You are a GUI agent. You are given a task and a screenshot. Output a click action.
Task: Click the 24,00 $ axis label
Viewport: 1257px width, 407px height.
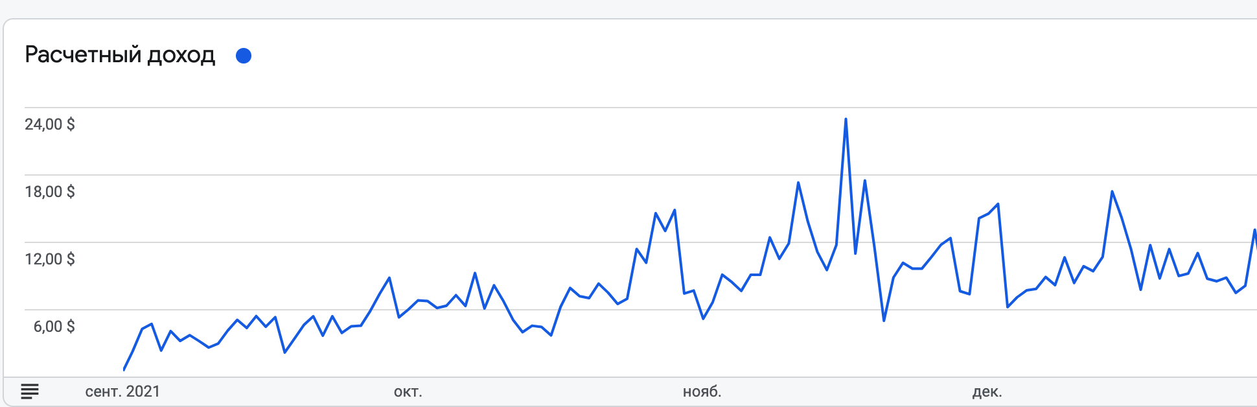[50, 124]
